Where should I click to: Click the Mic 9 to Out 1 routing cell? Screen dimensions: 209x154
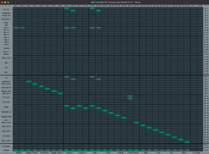point(16,28)
